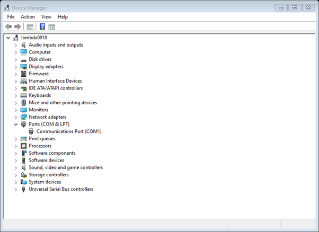
Task: Select the Storage controllers label
Action: [49, 175]
